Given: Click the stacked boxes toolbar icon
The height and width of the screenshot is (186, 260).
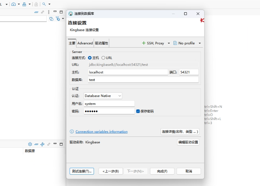Looking at the screenshot, I should click(x=24, y=4).
